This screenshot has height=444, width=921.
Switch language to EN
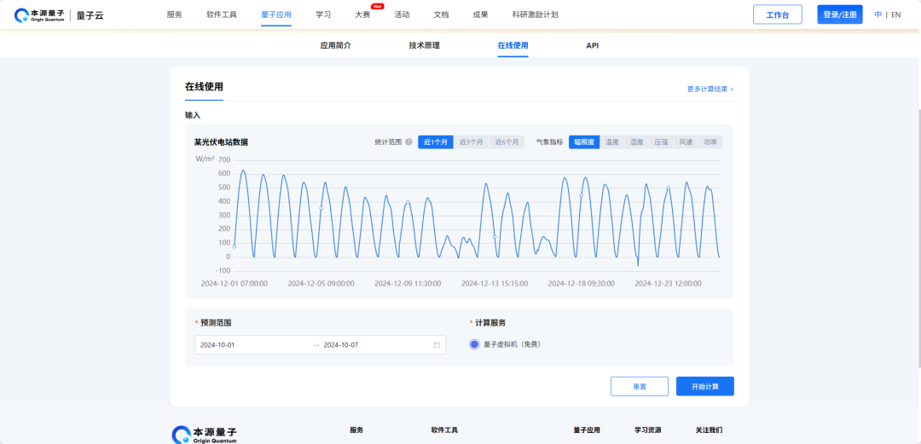tap(895, 14)
